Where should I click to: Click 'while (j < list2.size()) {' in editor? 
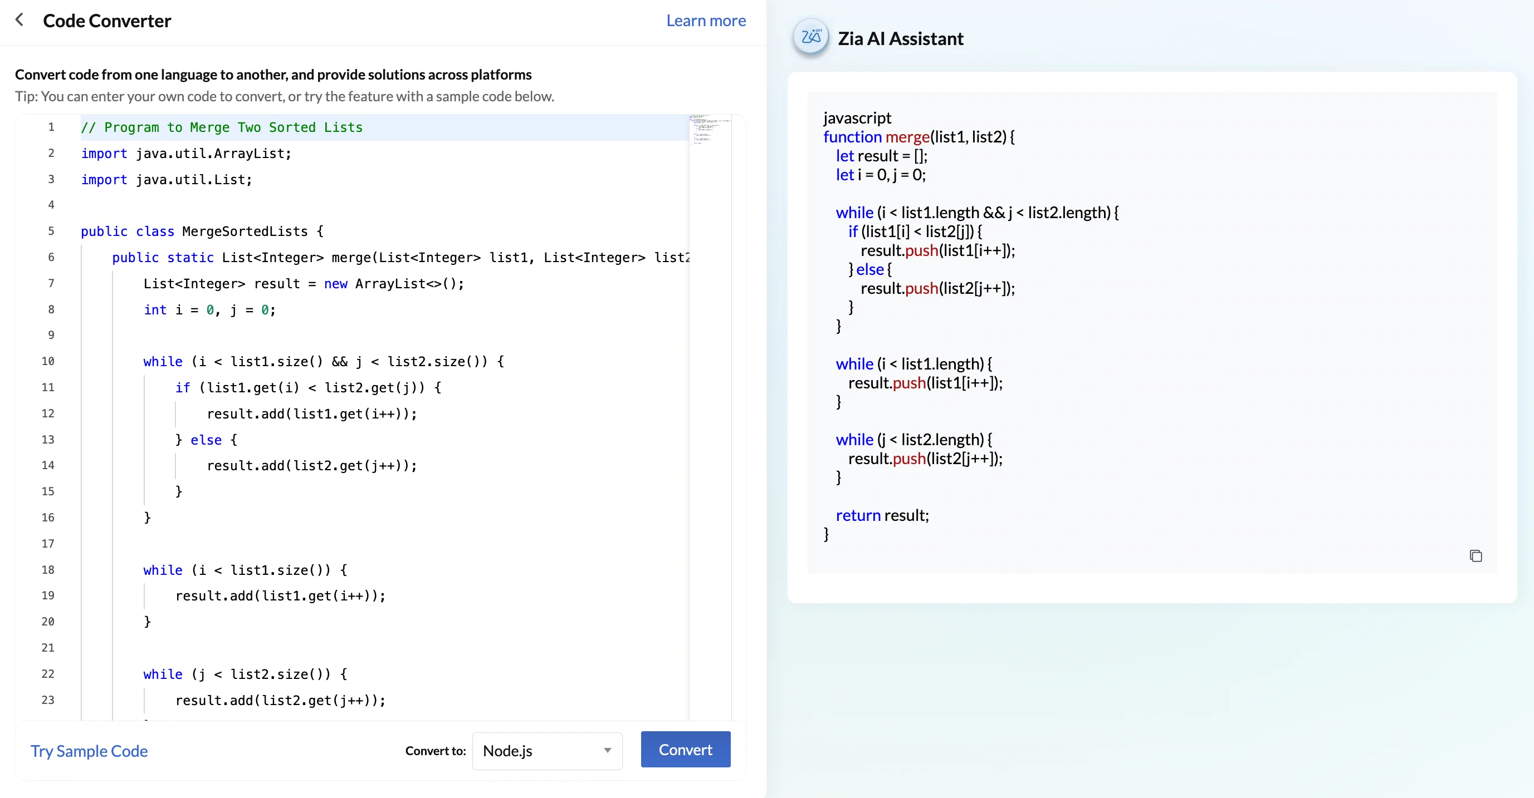(245, 674)
